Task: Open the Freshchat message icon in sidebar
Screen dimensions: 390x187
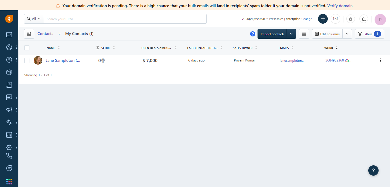Action: click(9, 168)
